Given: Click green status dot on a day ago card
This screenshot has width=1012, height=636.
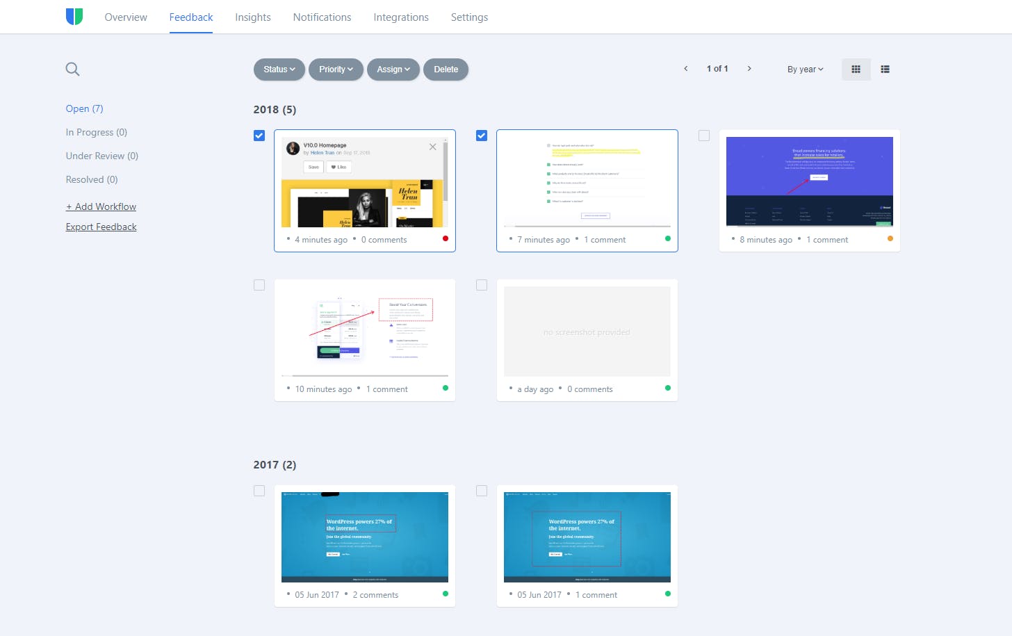Looking at the screenshot, I should (x=668, y=388).
